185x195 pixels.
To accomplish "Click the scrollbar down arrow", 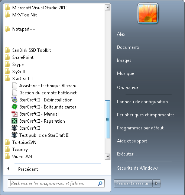I will [x=107, y=157].
